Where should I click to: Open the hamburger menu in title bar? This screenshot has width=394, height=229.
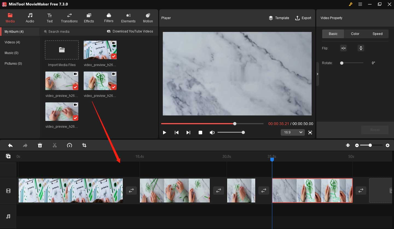[x=360, y=4]
